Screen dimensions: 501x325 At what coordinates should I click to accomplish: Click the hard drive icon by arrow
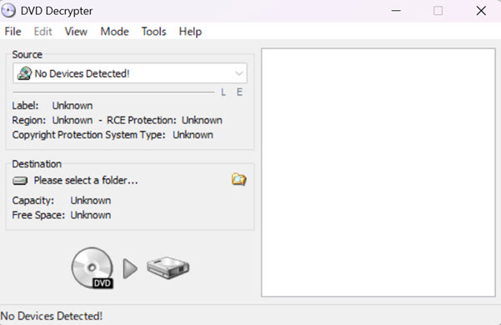tap(168, 267)
